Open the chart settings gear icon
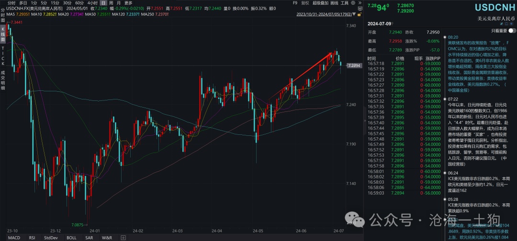 point(353,3)
